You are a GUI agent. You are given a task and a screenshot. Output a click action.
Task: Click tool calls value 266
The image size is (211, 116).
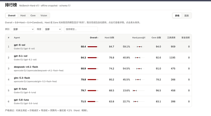(173, 80)
